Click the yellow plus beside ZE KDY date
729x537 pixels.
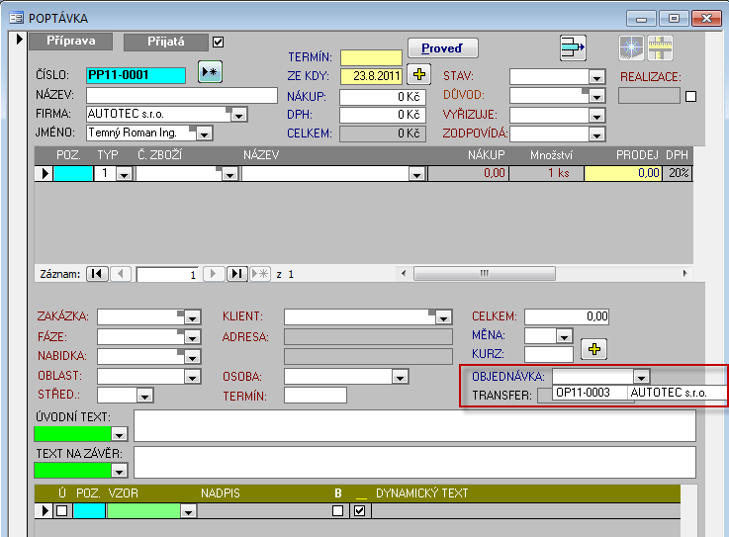pyautogui.click(x=418, y=74)
